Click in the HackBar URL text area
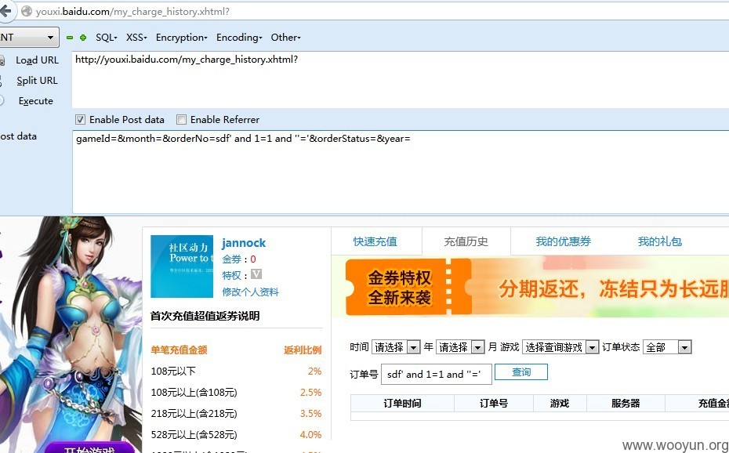729x453 pixels. (401, 79)
